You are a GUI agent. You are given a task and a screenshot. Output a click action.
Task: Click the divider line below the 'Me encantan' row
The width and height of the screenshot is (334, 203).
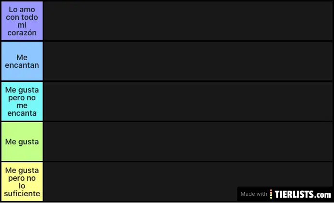pyautogui.click(x=167, y=81)
